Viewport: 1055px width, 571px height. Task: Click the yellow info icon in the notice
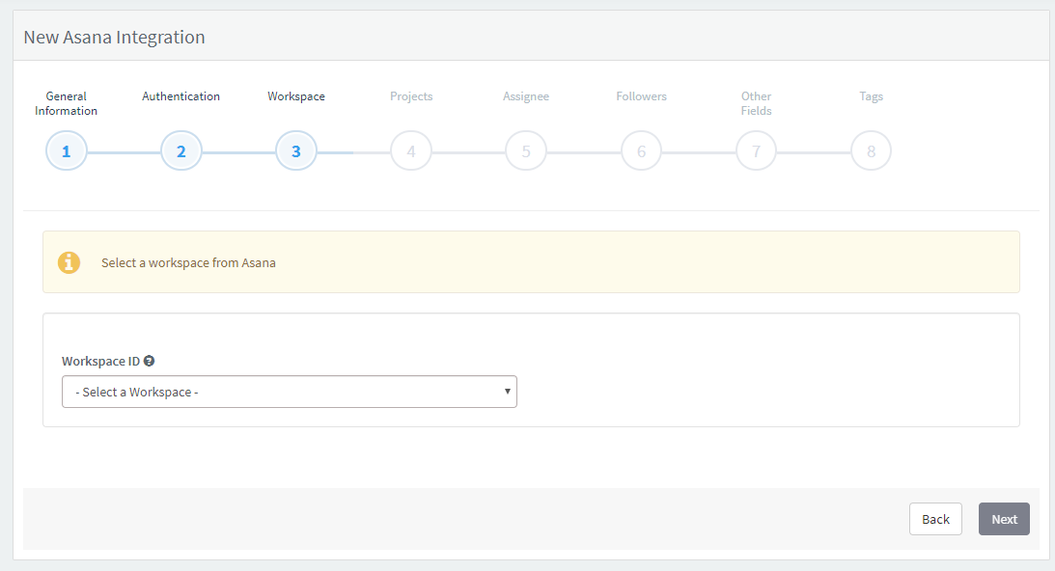point(69,262)
